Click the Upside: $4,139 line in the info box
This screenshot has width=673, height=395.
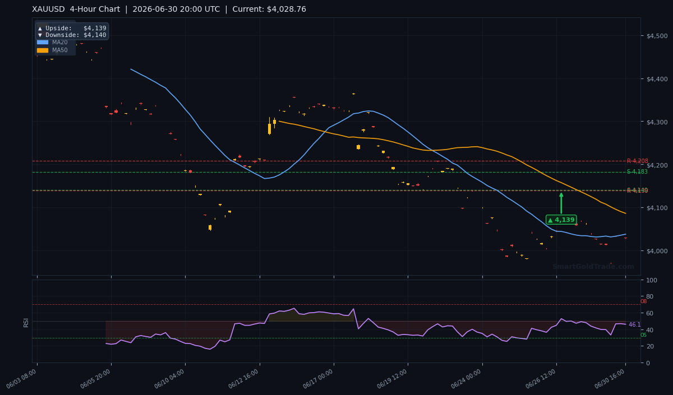72,28
